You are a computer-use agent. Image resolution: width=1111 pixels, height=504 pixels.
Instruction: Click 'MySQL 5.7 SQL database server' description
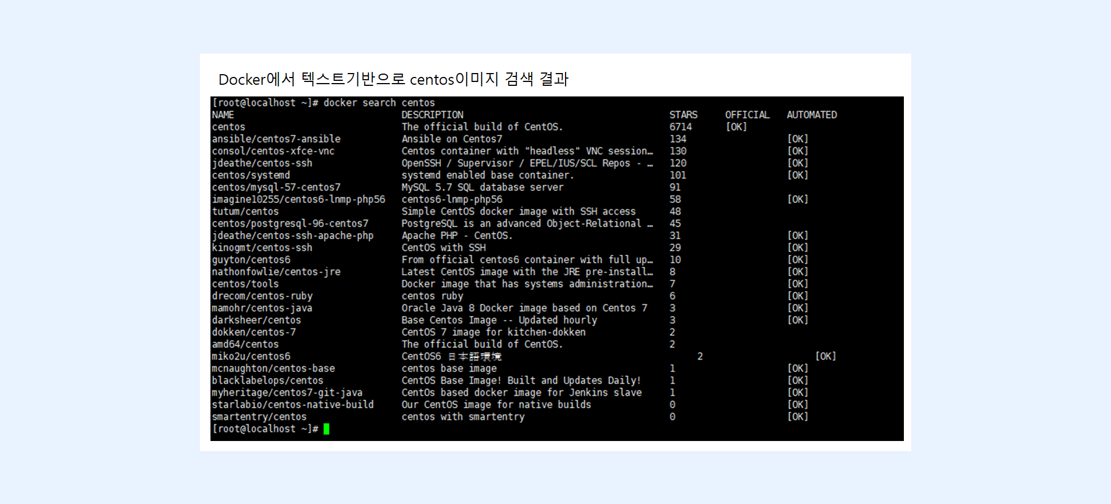482,187
